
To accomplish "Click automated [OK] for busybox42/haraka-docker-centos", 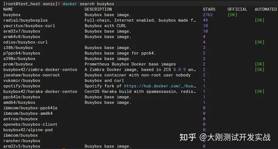I will [x=259, y=91].
